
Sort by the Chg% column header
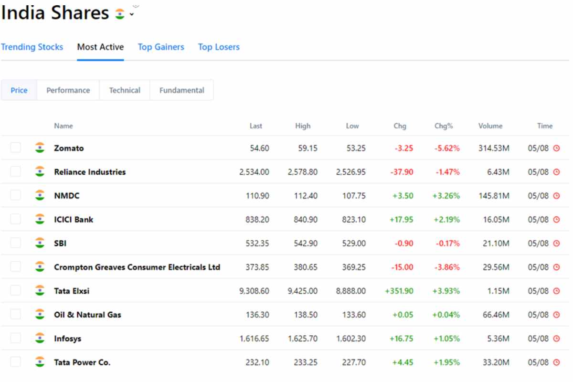[x=444, y=126]
